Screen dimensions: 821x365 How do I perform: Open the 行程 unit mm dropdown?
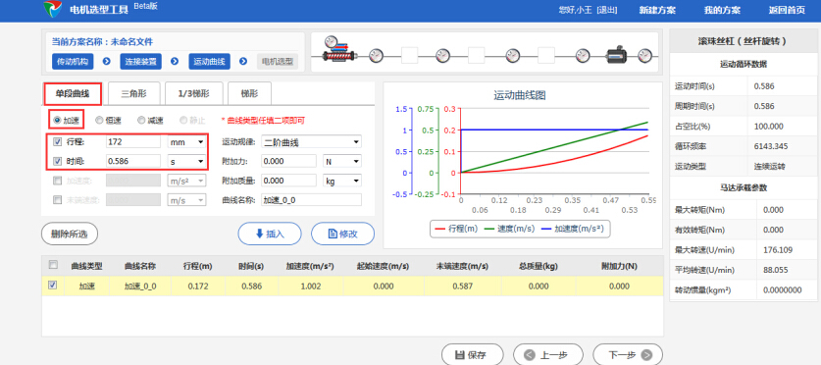pos(186,141)
